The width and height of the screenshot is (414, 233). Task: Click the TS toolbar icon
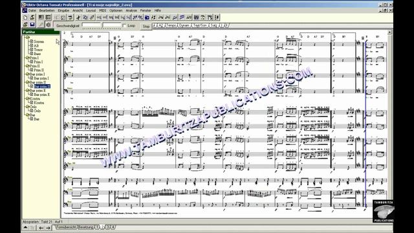tap(210, 17)
